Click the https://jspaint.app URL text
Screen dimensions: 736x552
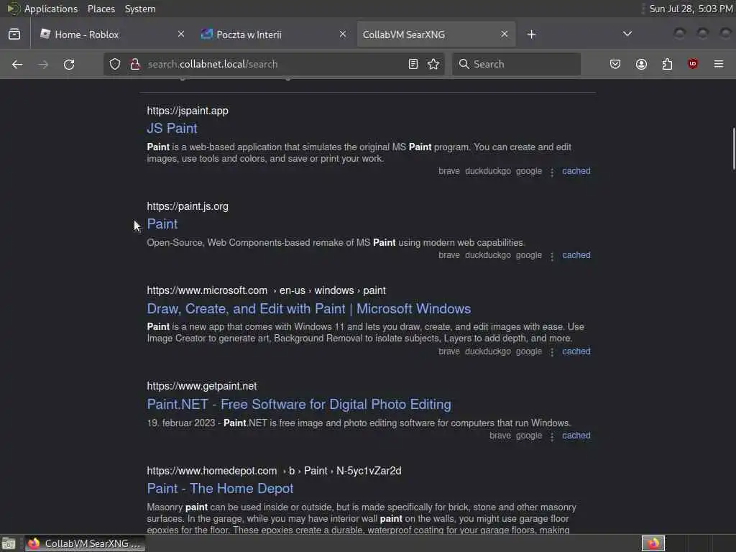pos(188,111)
